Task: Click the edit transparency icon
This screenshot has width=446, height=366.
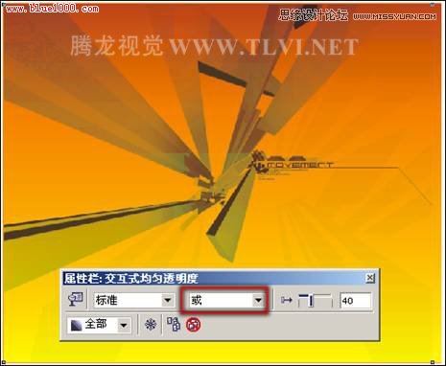Action: tap(76, 300)
